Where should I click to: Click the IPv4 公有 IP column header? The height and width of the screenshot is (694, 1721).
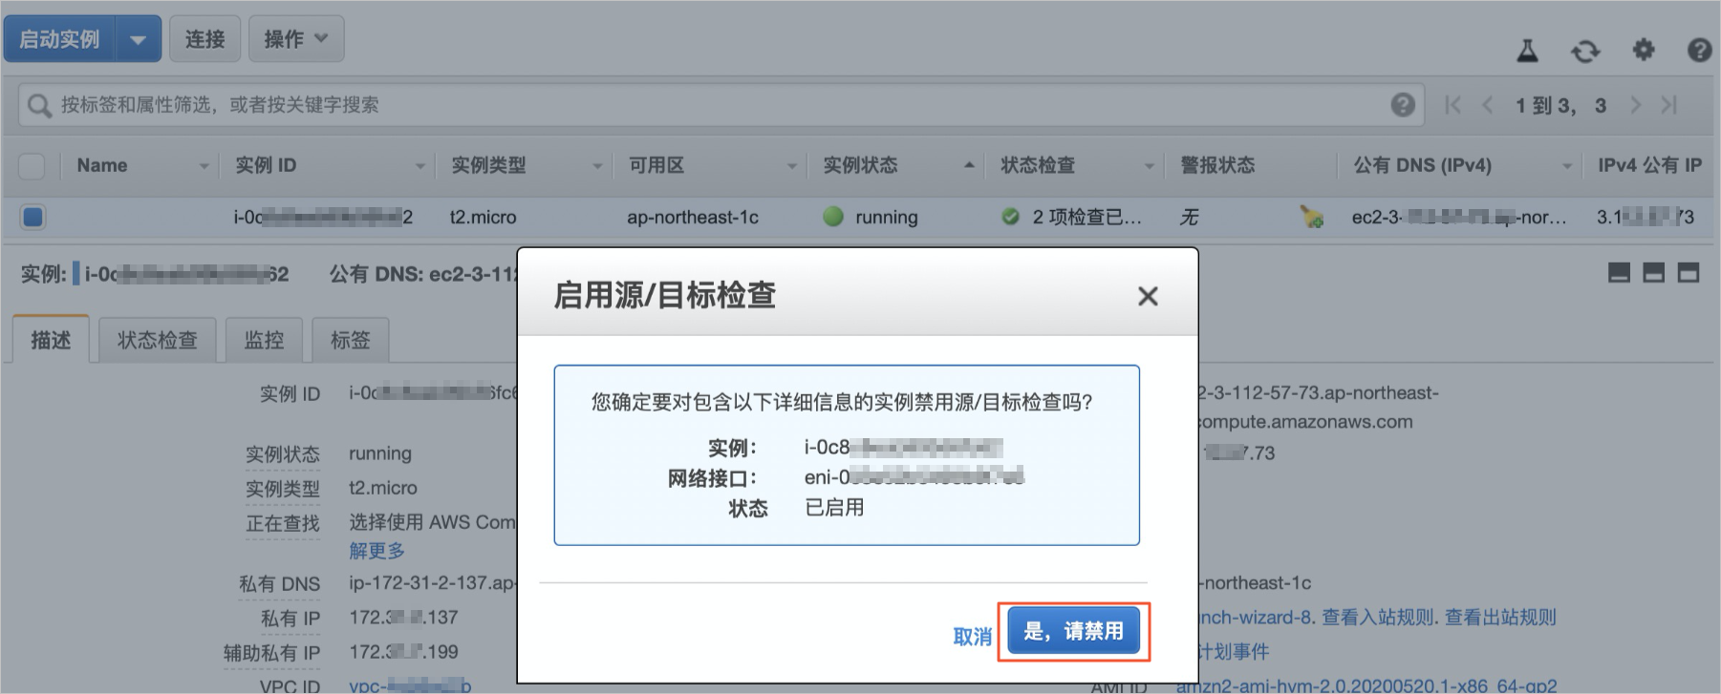1649,165
